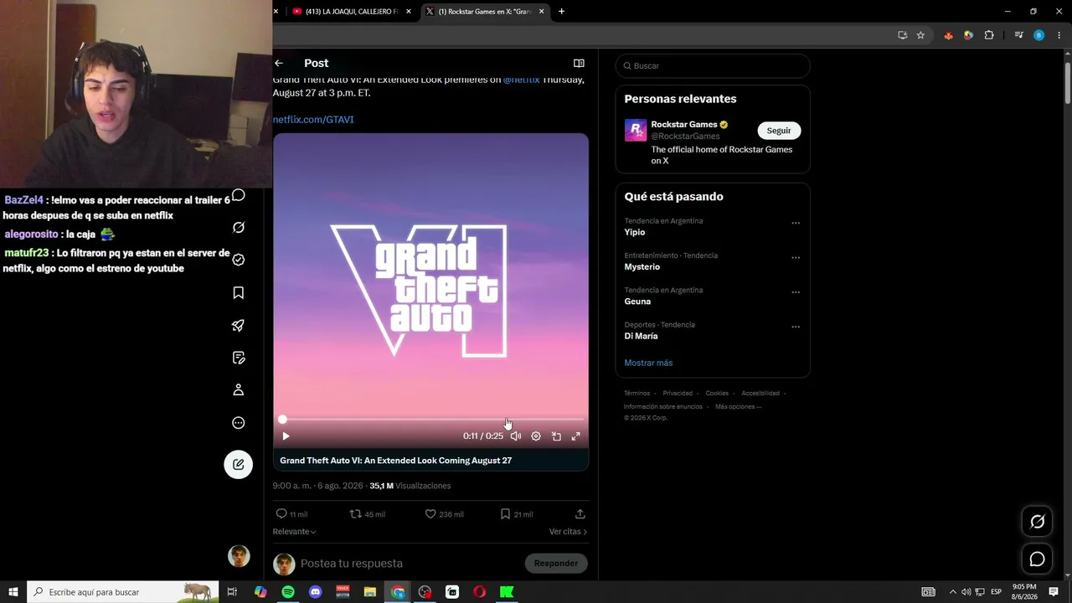The width and height of the screenshot is (1072, 603).
Task: Open floating Grok button at bottom right
Action: pos(1037,522)
